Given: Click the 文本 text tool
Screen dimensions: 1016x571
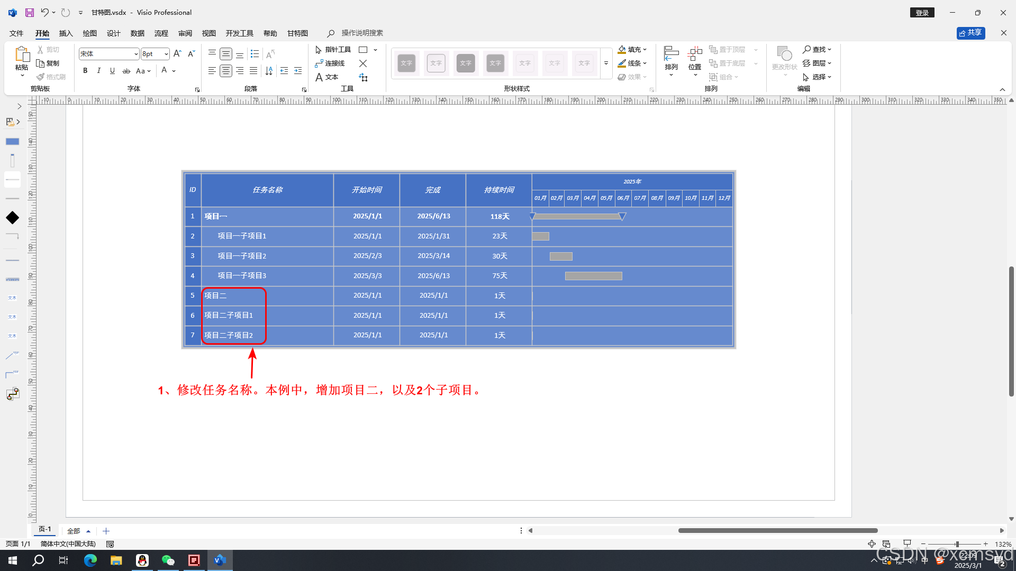Looking at the screenshot, I should click(x=326, y=77).
